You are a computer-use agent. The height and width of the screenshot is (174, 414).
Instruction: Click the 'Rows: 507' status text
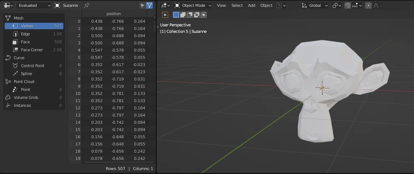point(116,169)
